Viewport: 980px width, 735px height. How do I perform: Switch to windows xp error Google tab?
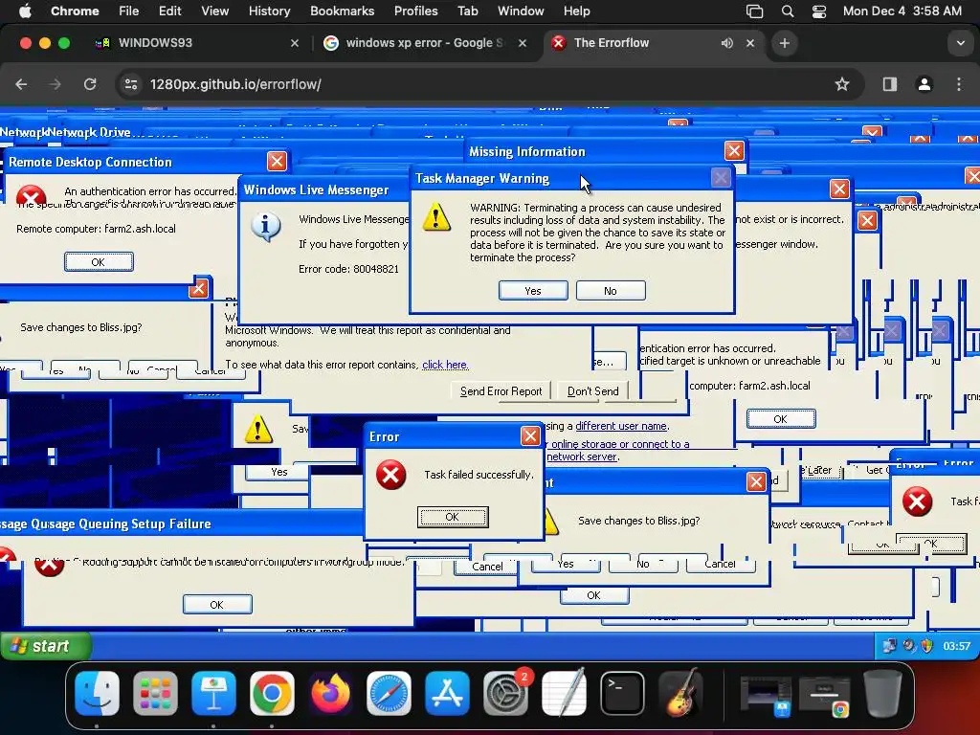click(425, 43)
